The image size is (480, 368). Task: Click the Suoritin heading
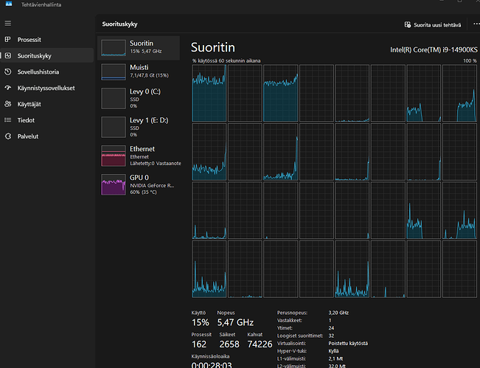[213, 48]
